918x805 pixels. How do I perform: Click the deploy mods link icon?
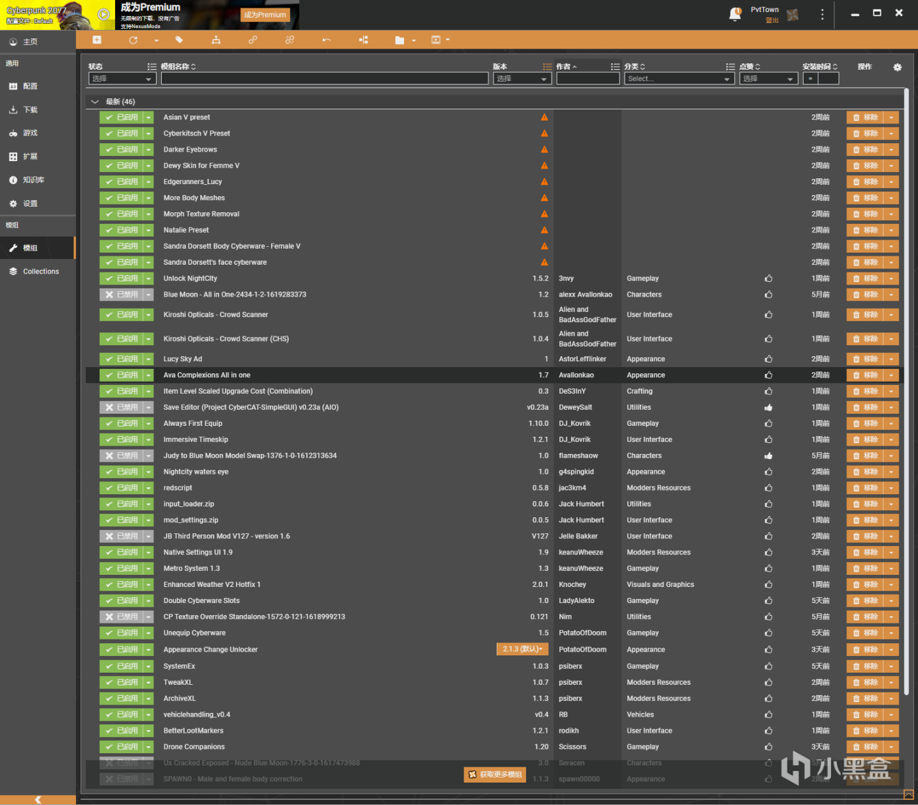click(x=253, y=40)
